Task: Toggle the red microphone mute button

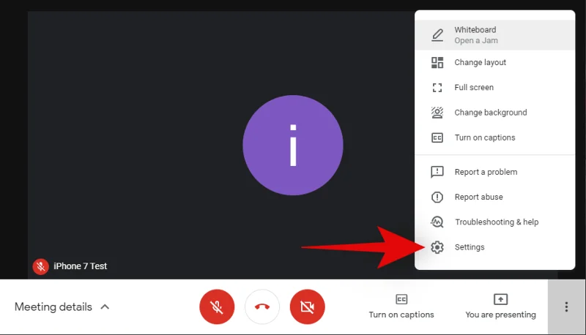Action: click(x=217, y=306)
